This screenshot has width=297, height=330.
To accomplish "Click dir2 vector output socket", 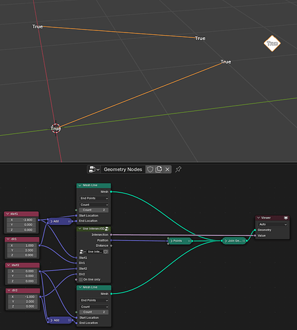I will pos(40,297).
